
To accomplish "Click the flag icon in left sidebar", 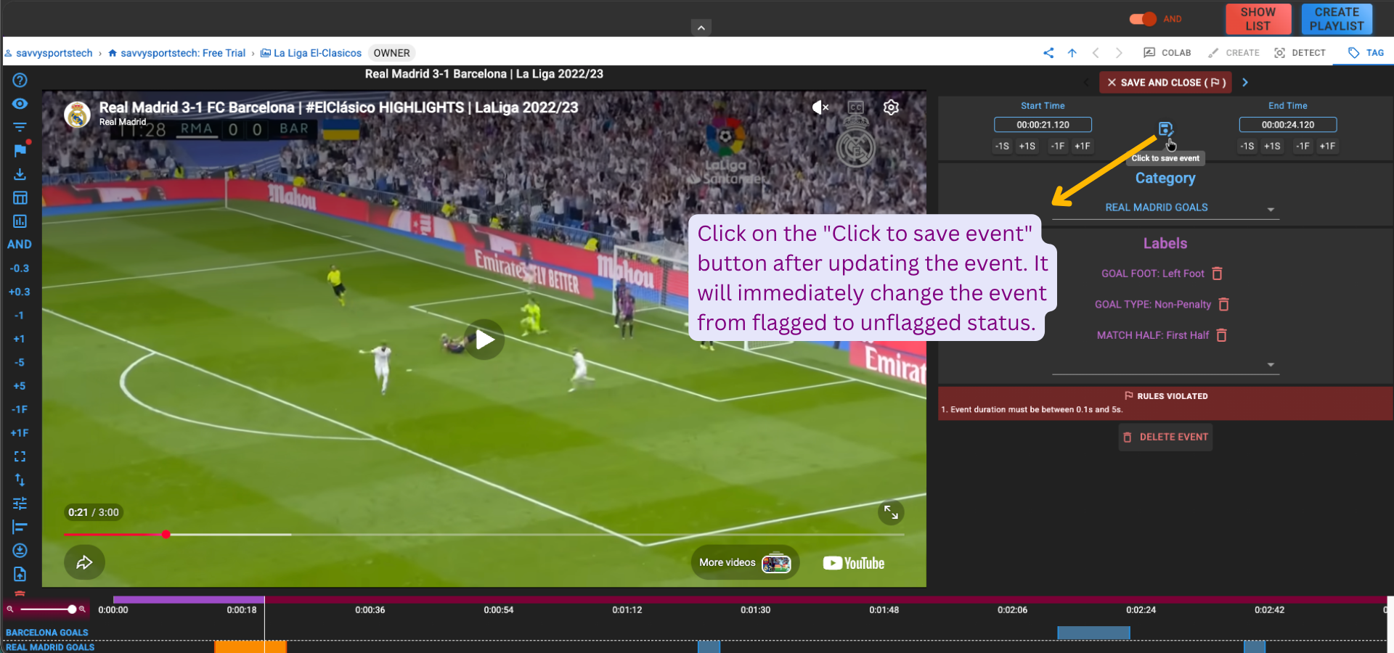I will [x=20, y=150].
